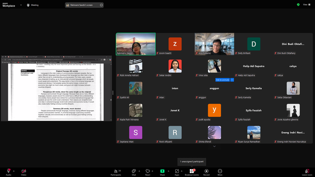Select Setia Oktaviani's tile
The width and height of the screenshot is (315, 177).
coord(293,88)
